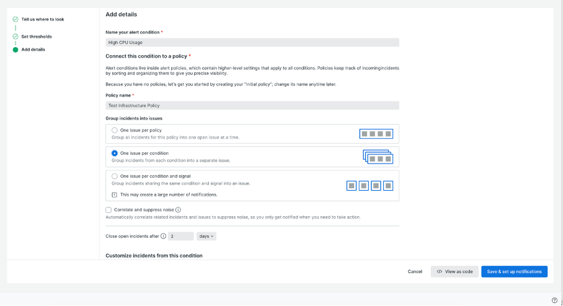This screenshot has width=563, height=306.
Task: Click info icon beside Correlate and suppress noise
Action: click(x=178, y=210)
